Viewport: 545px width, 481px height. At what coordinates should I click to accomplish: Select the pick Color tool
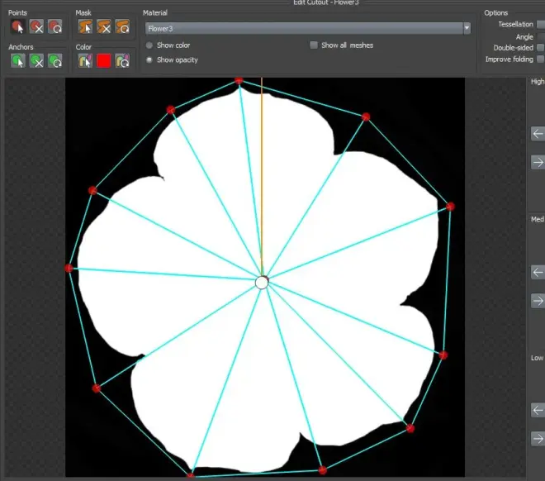pyautogui.click(x=85, y=61)
